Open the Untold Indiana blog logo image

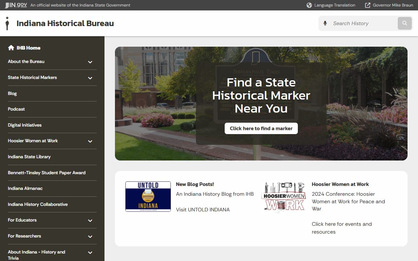pyautogui.click(x=148, y=196)
